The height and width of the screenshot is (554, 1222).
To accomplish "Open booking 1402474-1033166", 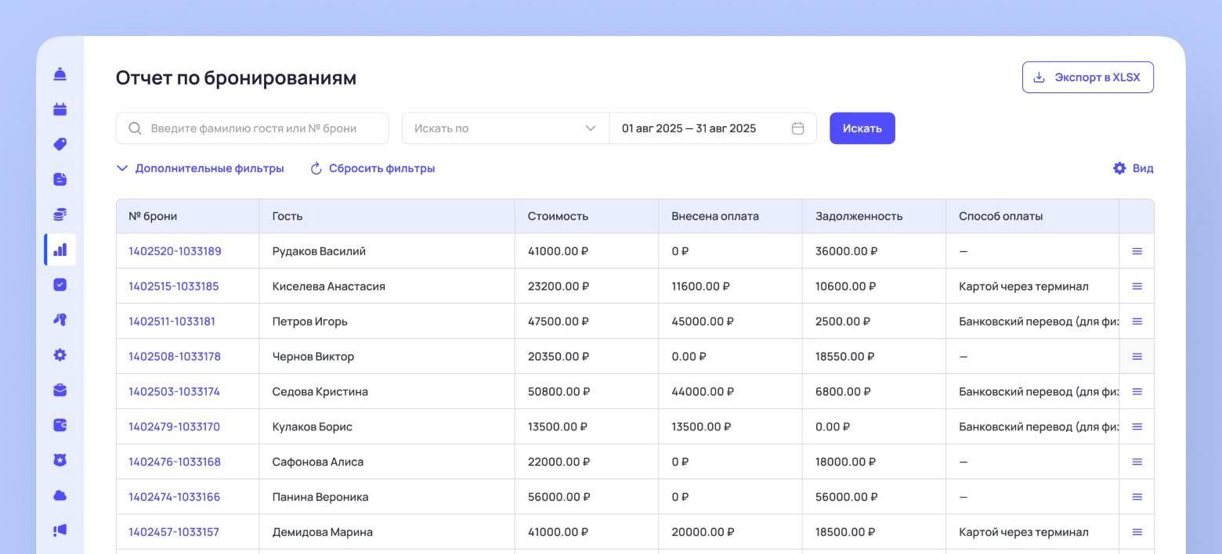I will click(x=174, y=497).
